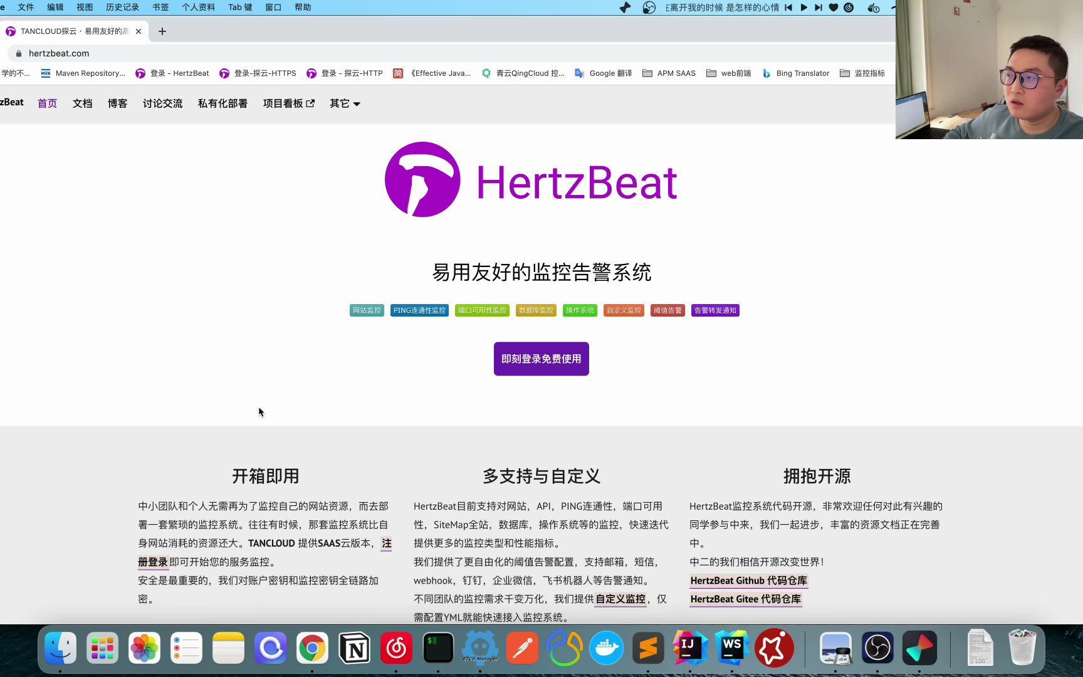This screenshot has width=1083, height=677.
Task: Open 私有化部署 navigation link
Action: tap(222, 103)
